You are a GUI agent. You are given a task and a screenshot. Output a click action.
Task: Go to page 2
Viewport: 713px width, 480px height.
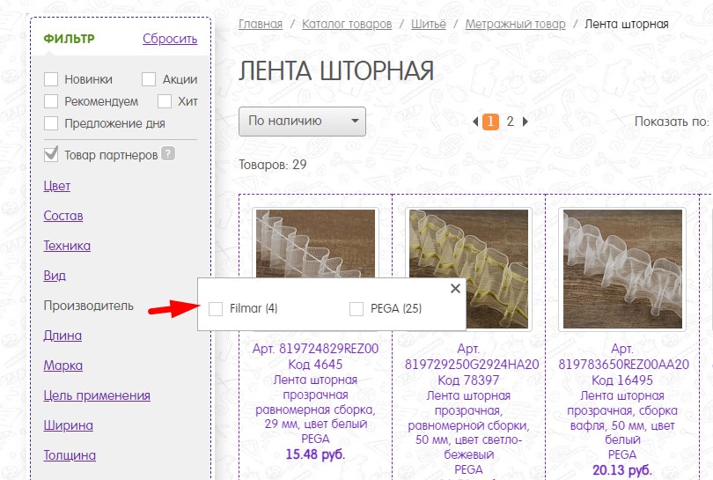coord(511,122)
